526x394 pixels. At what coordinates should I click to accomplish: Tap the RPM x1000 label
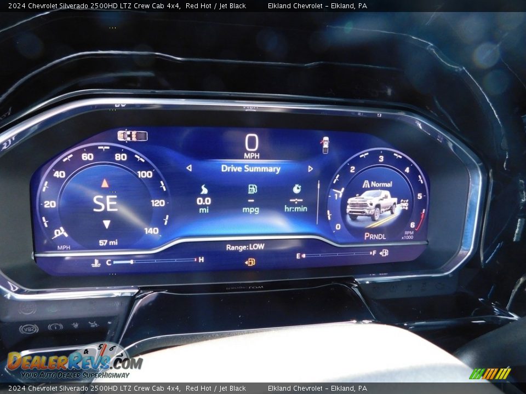point(408,235)
